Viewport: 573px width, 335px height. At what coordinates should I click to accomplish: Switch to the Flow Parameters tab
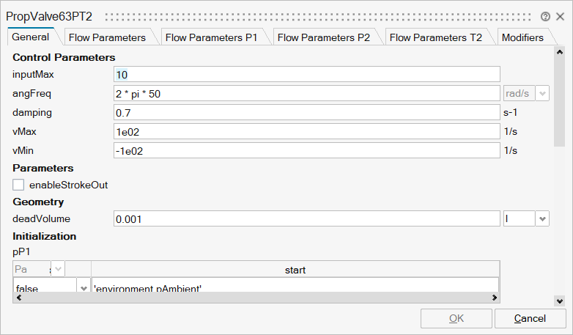(x=106, y=37)
